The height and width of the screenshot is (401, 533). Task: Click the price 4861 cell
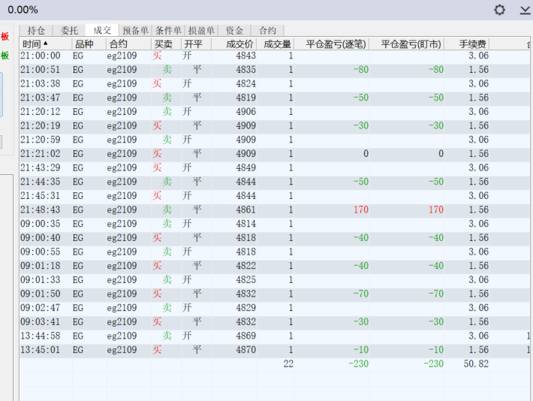click(245, 210)
